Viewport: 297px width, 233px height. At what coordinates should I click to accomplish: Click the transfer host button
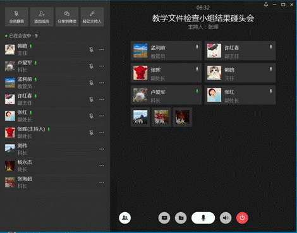pyautogui.click(x=92, y=17)
